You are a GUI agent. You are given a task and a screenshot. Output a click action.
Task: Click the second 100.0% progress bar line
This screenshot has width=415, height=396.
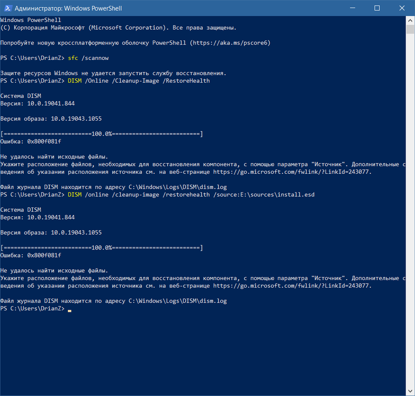(102, 248)
